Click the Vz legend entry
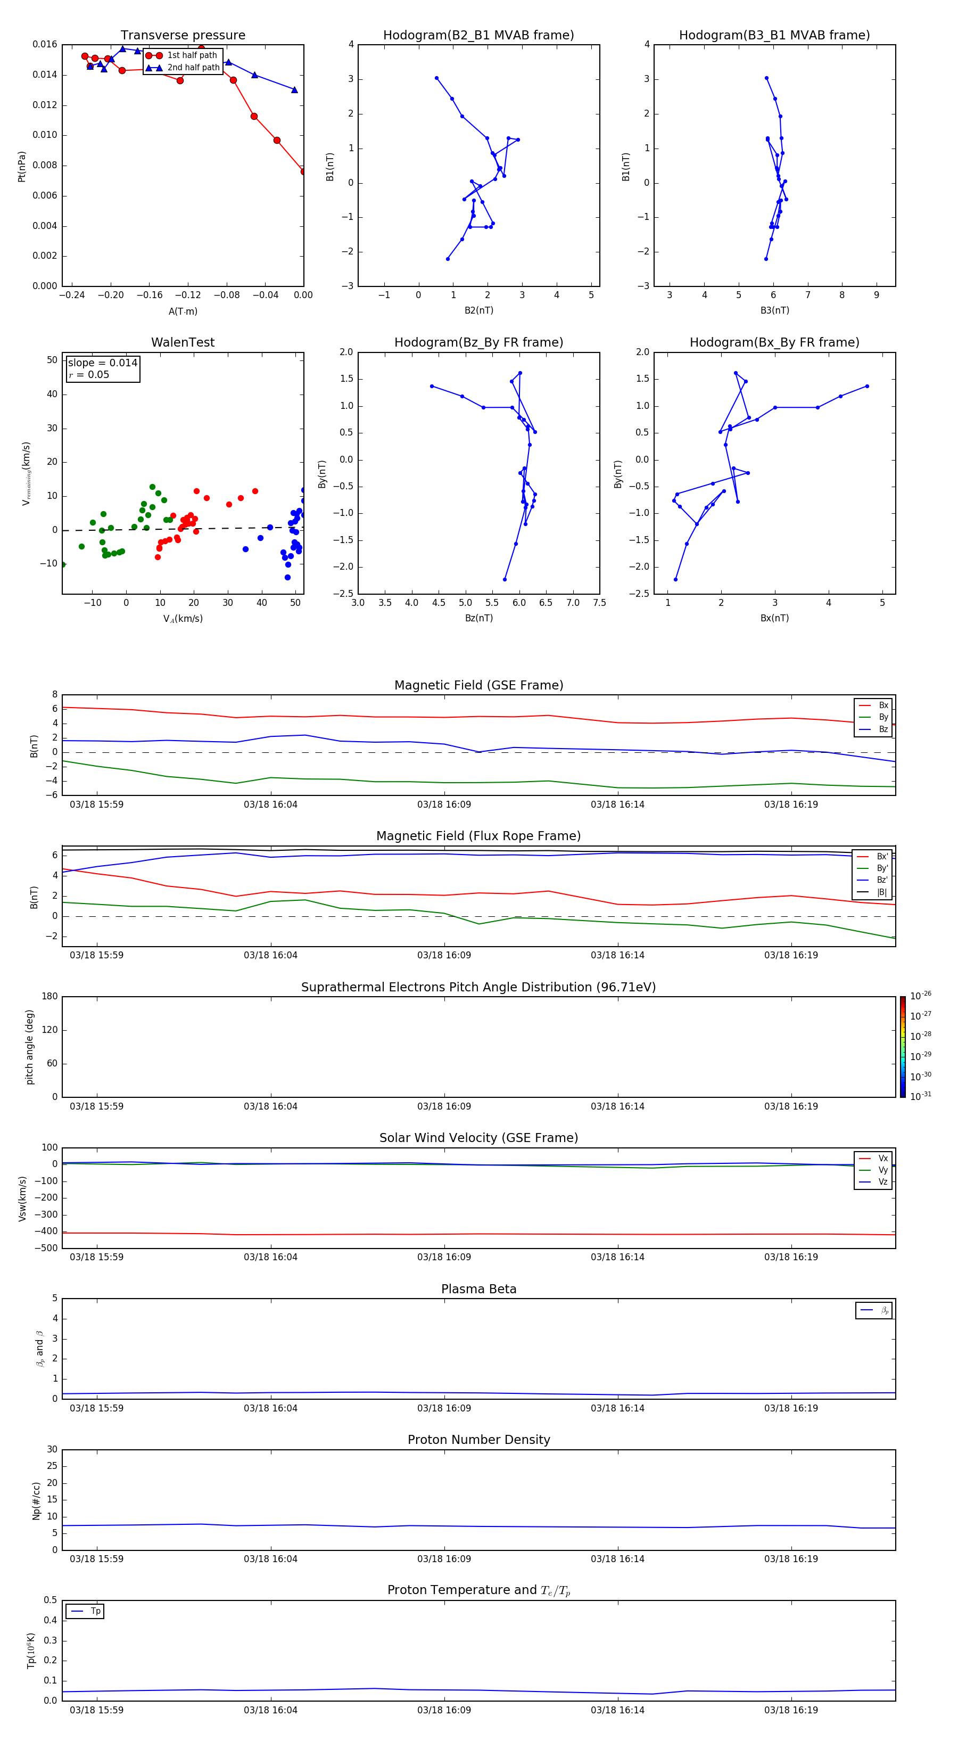Image resolution: width=958 pixels, height=1757 pixels. (x=873, y=1182)
